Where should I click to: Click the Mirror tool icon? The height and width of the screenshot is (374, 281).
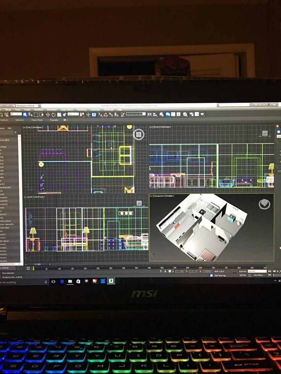click(x=149, y=114)
